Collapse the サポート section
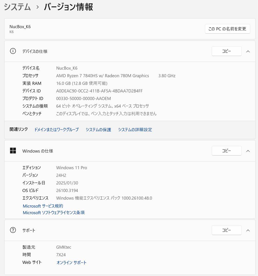The width and height of the screenshot is (258, 276). point(248,230)
